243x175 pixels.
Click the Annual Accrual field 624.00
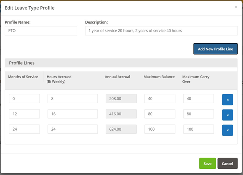[x=121, y=129]
